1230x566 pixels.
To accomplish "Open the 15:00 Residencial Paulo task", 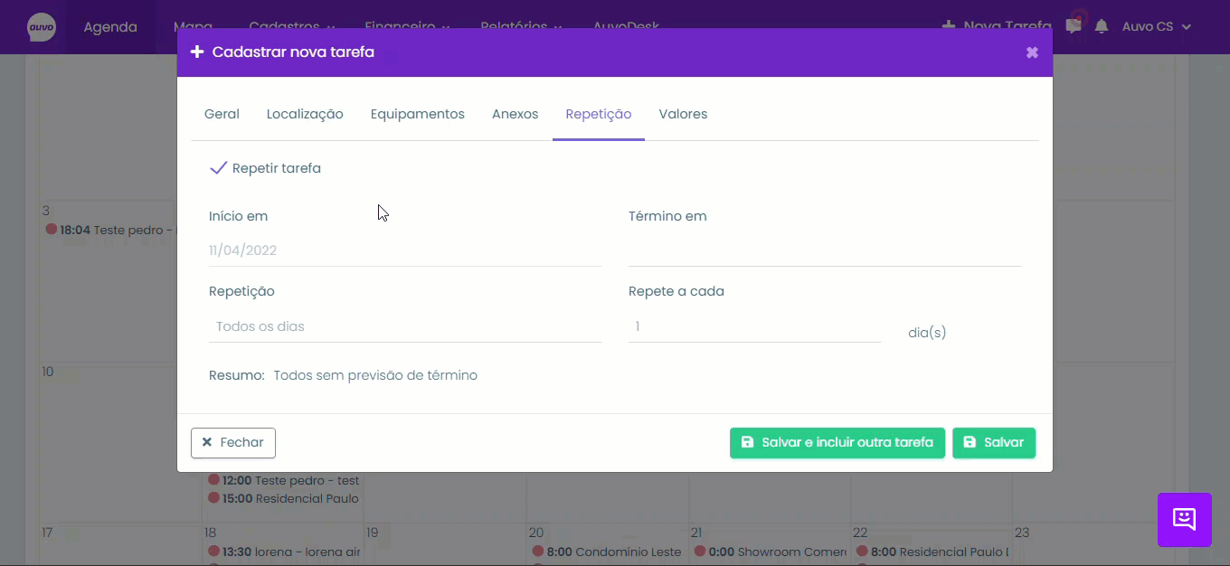I will click(284, 498).
